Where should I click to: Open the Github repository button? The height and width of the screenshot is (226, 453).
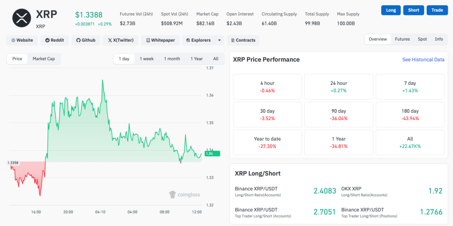coord(86,41)
